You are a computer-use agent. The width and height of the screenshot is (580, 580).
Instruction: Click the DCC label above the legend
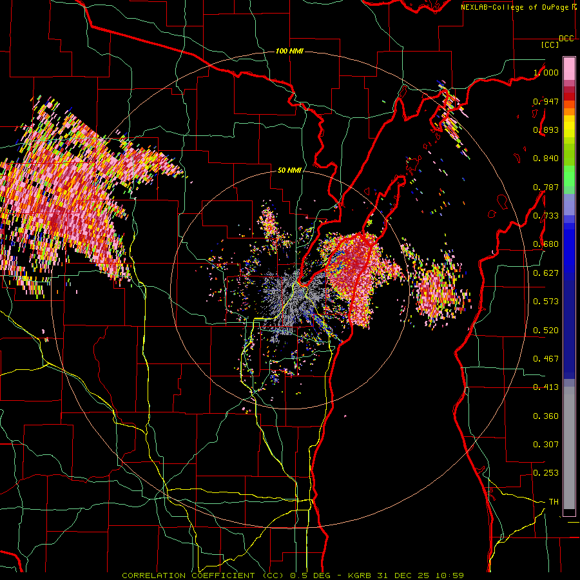566,39
